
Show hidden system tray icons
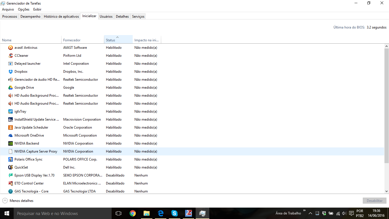point(310,213)
